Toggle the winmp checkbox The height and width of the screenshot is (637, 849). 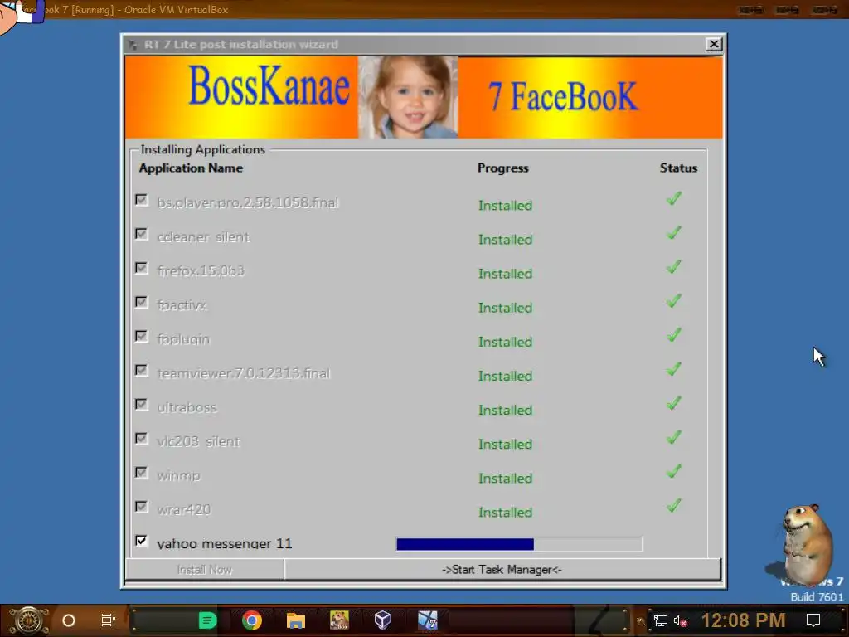click(141, 473)
